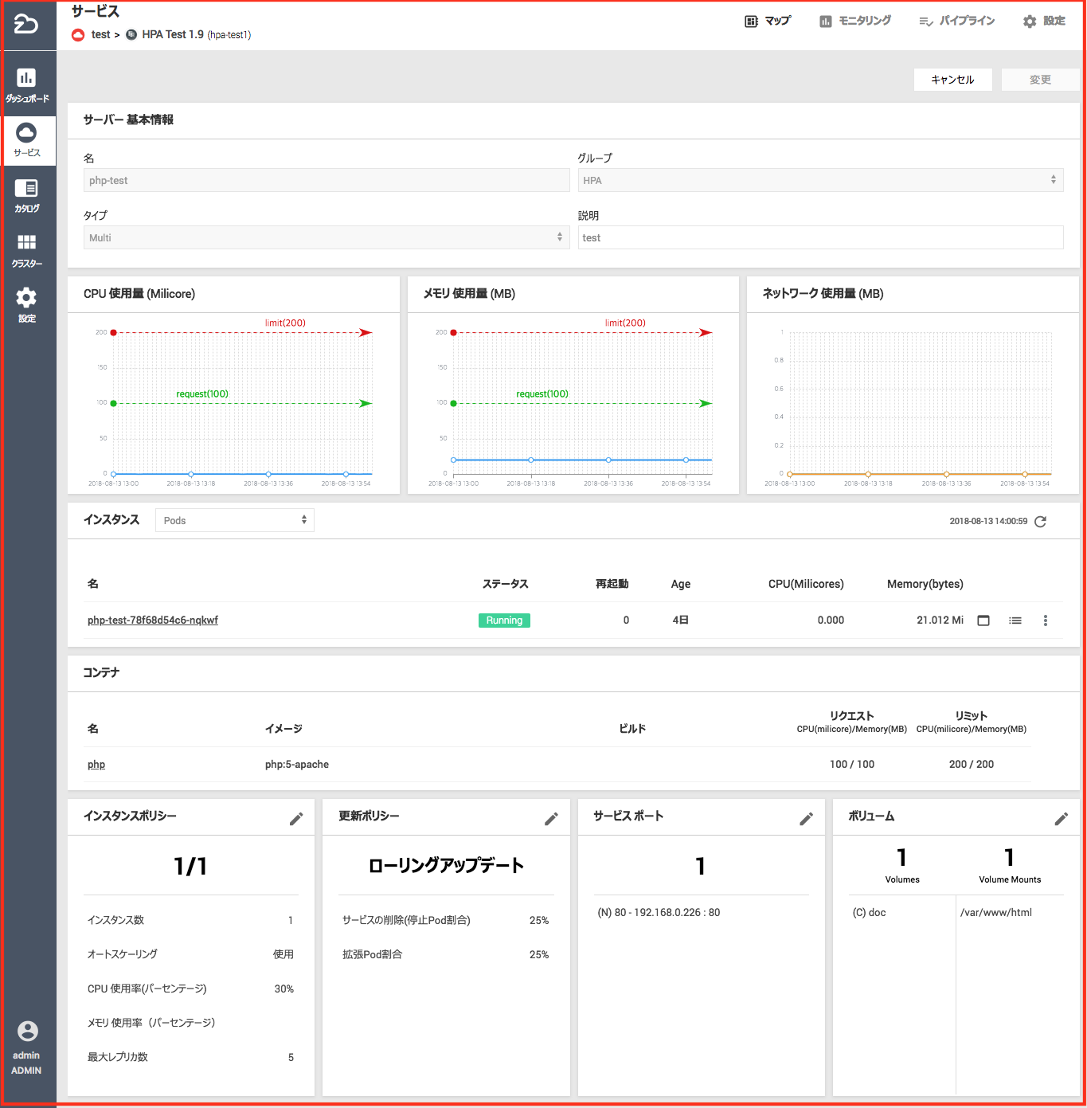Edit the update policy with pencil icon
The width and height of the screenshot is (1087, 1108).
coord(551,819)
